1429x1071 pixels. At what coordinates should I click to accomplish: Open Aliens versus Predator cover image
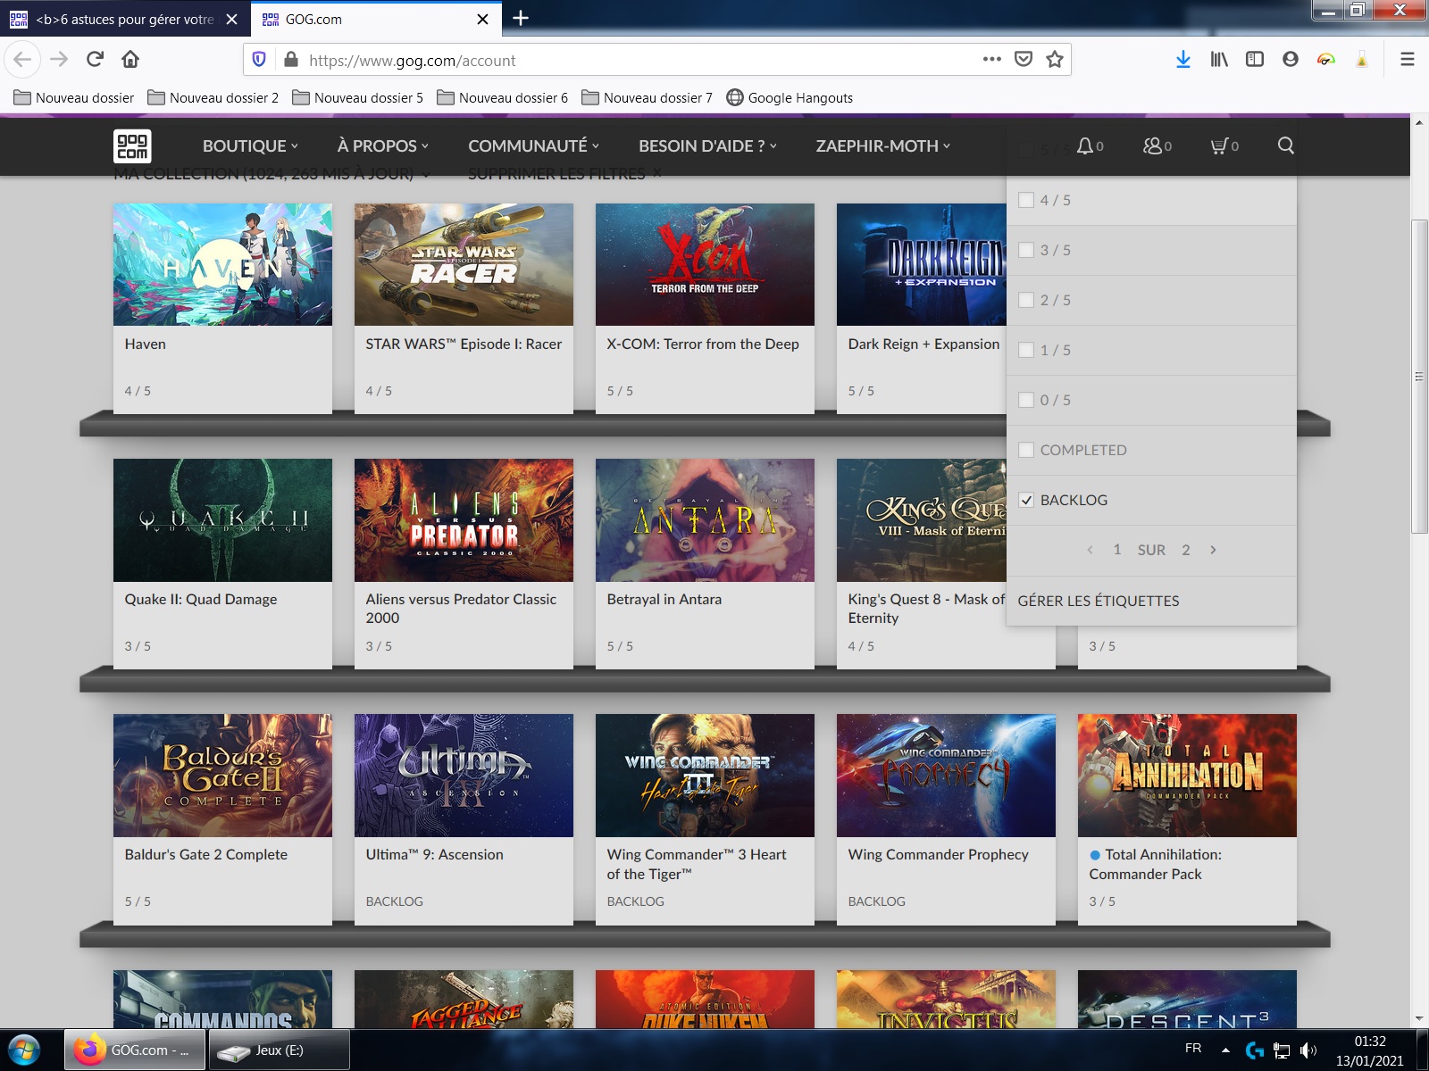coord(464,520)
